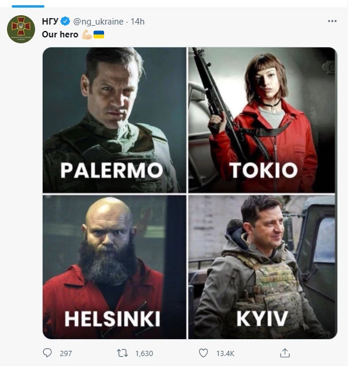Screen dimensions: 356x366
Task: Select the blue underlined active tab indicator
Action: tap(28, 6)
